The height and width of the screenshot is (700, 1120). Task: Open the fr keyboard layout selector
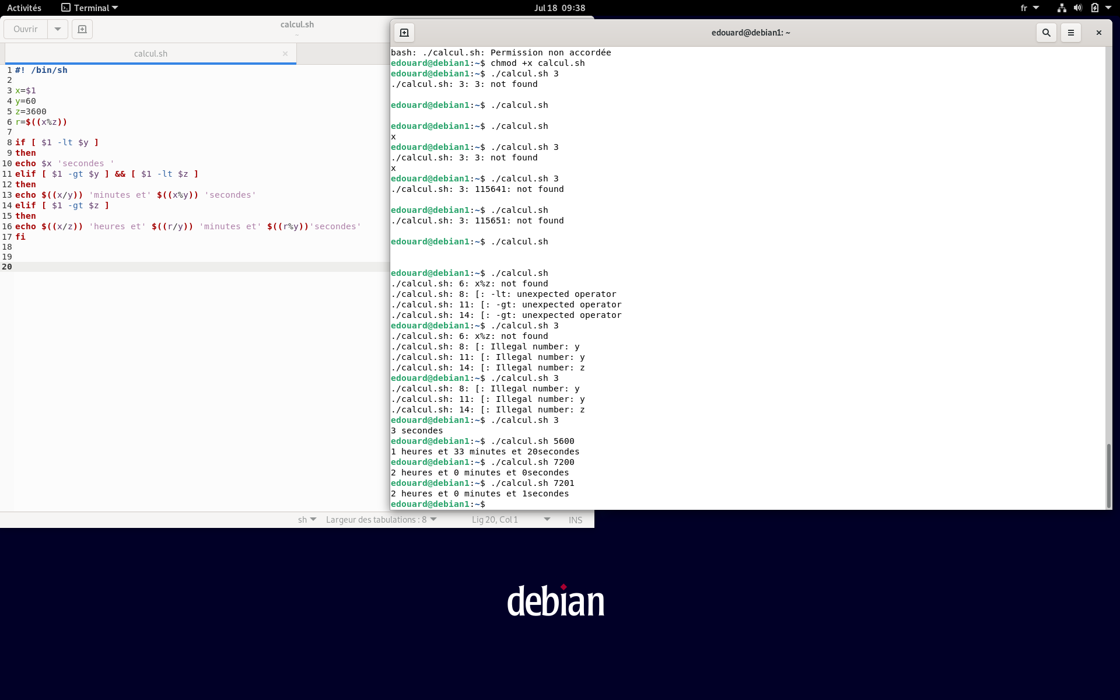click(1030, 8)
